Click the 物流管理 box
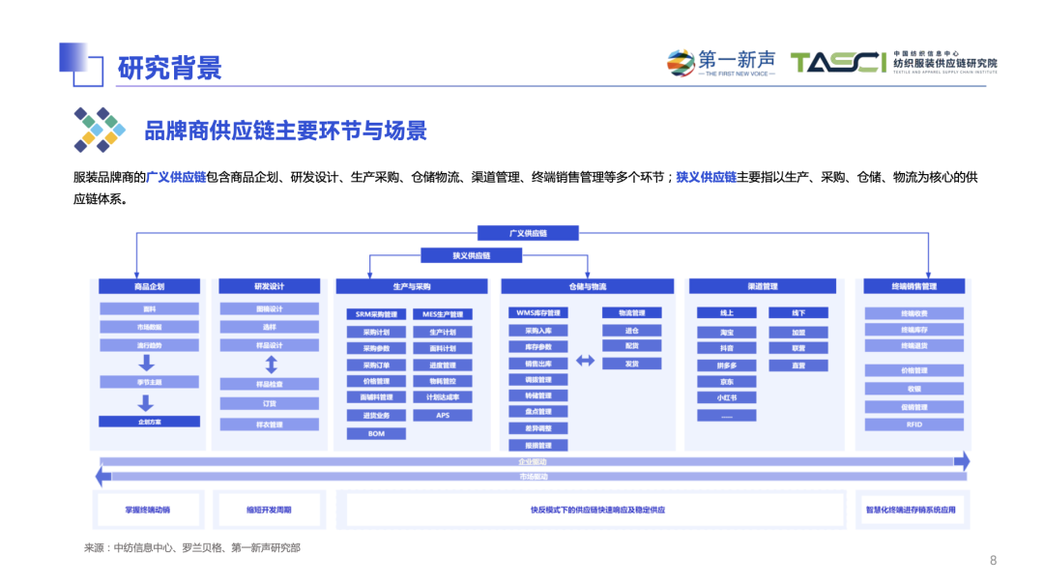This screenshot has width=1044, height=585. (x=632, y=312)
